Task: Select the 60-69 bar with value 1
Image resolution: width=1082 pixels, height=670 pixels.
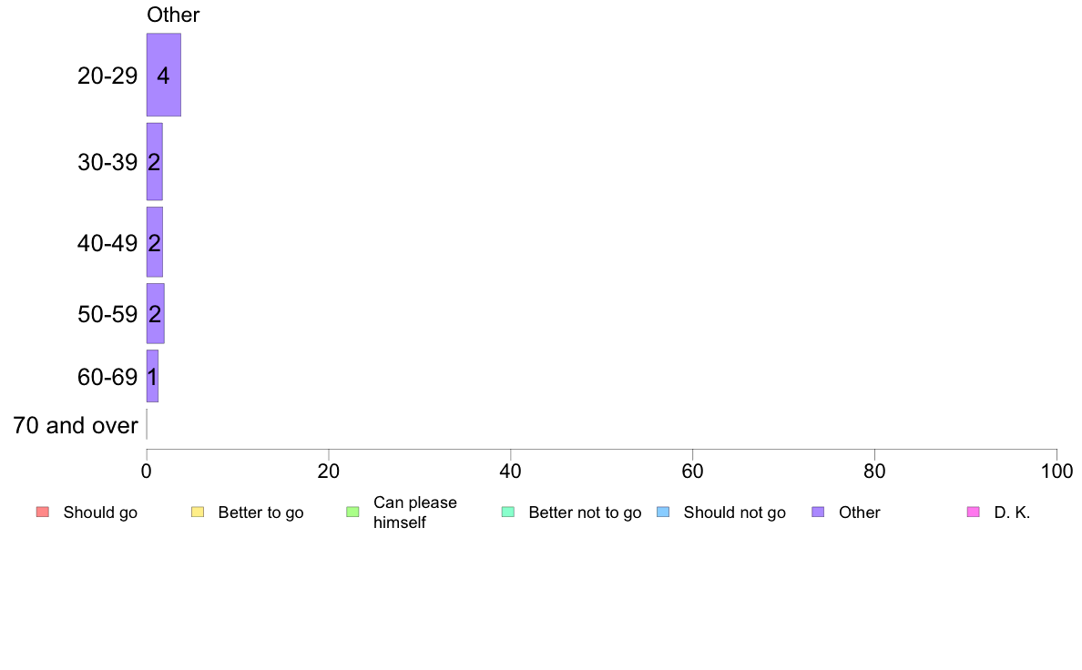Action: (152, 376)
